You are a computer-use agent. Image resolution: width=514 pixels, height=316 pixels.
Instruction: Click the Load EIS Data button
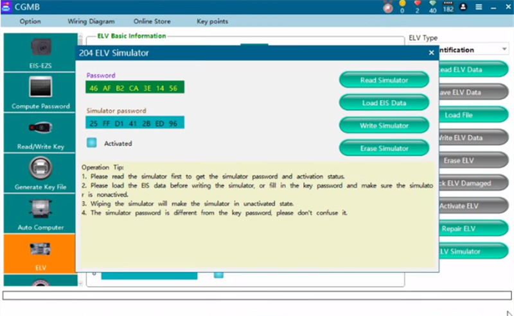pyautogui.click(x=384, y=103)
